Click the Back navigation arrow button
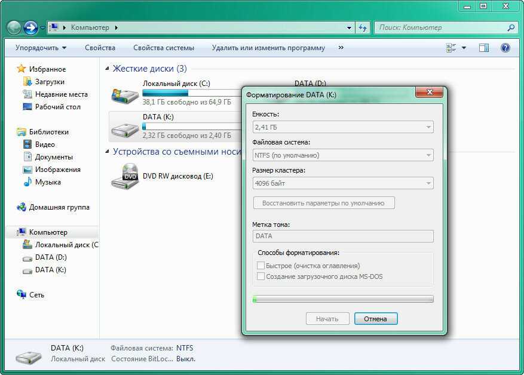524x375 pixels. tap(14, 27)
